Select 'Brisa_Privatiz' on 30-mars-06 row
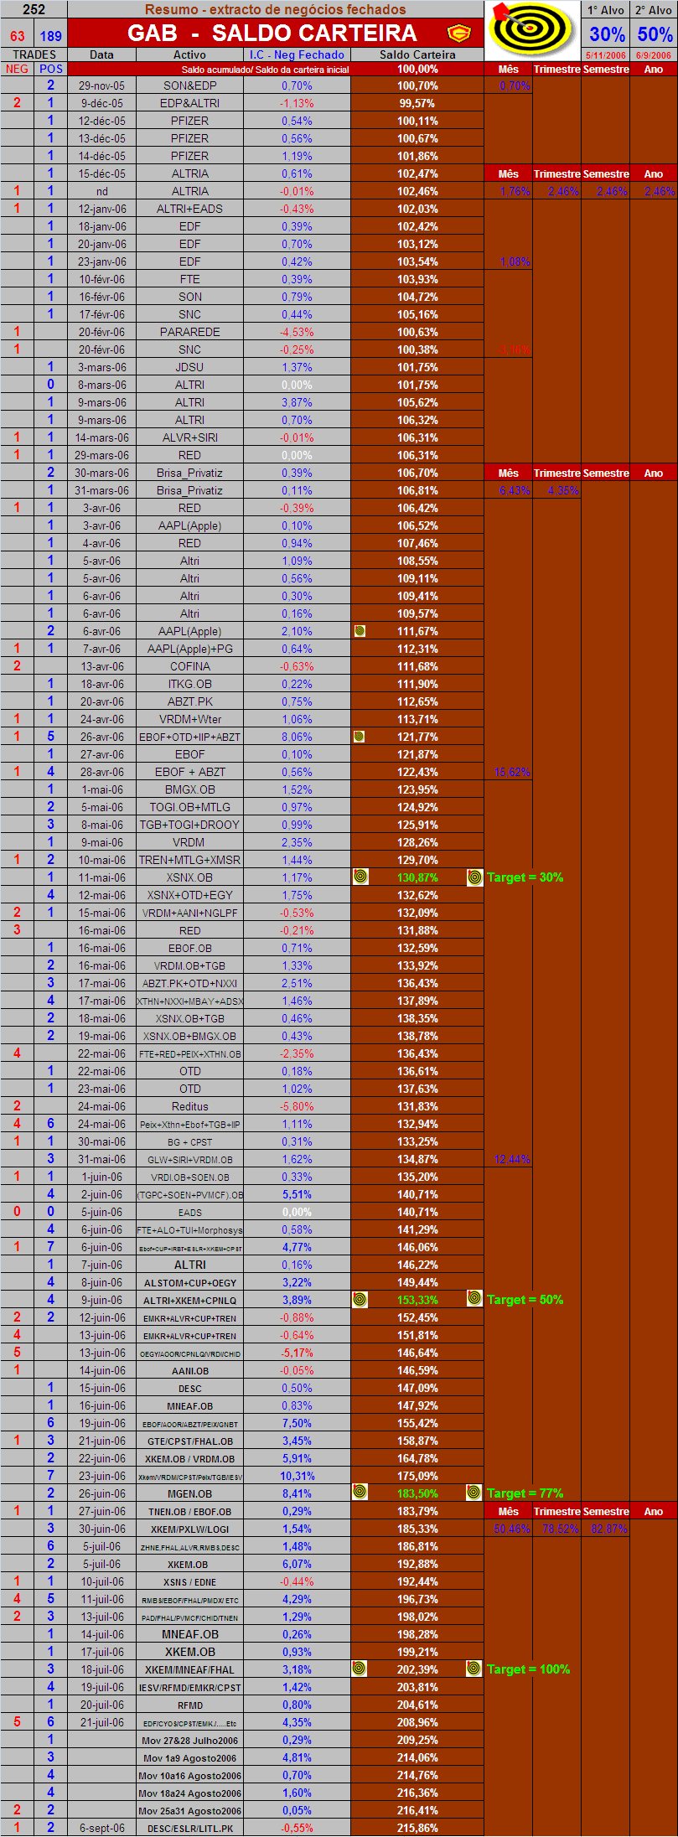Viewport: 678px width, 1837px height. [x=190, y=473]
